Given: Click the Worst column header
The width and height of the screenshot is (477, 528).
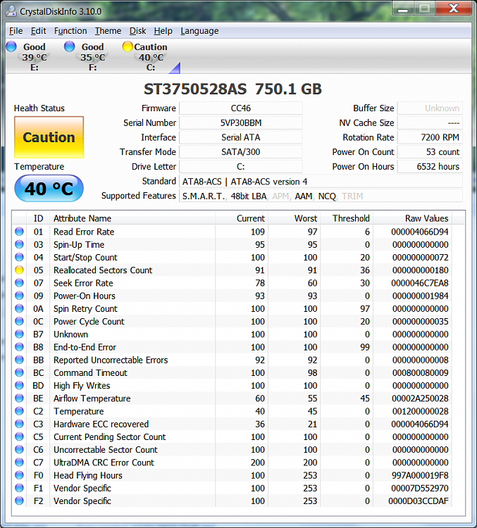Looking at the screenshot, I should point(294,218).
